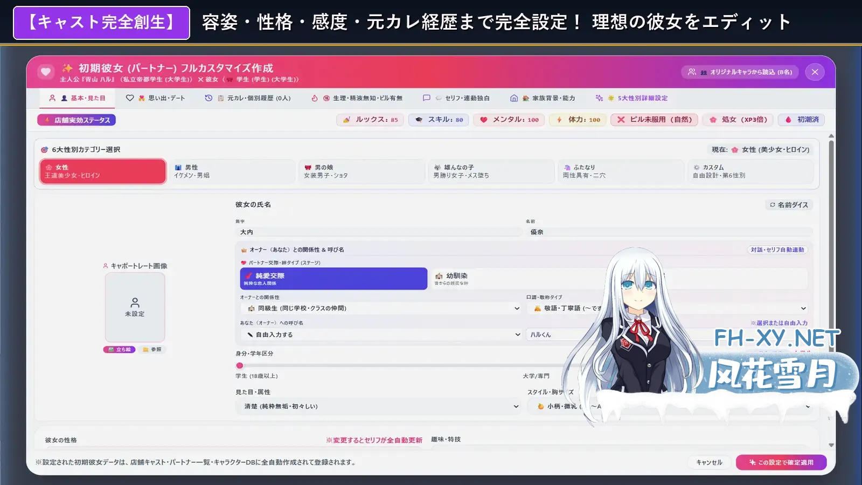
Task: Click the メンタル: 100 heart chip
Action: (509, 120)
